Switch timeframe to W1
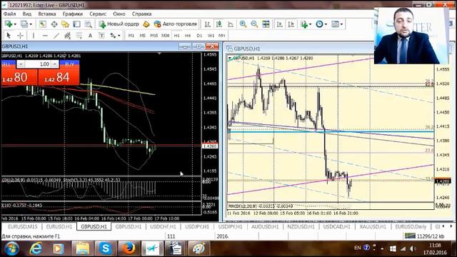The width and height of the screenshot is (457, 257). pos(211,36)
